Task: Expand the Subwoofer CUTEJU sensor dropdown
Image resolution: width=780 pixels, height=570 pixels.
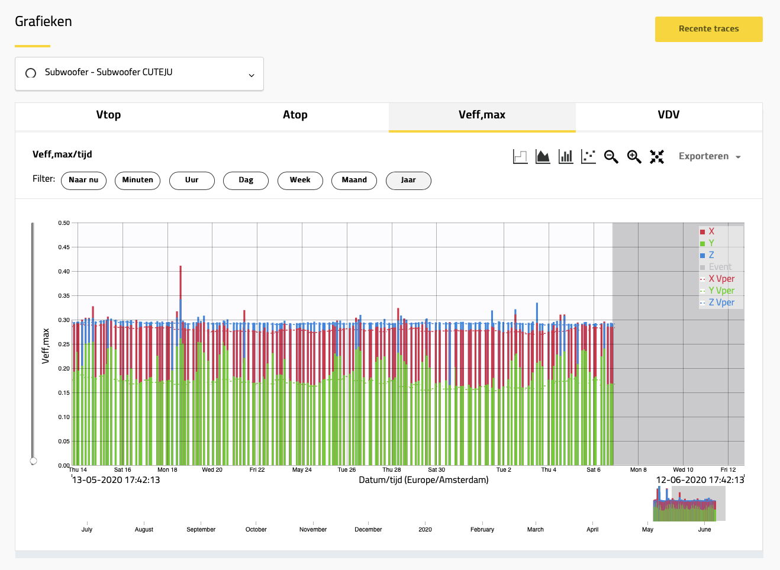Action: (x=251, y=75)
